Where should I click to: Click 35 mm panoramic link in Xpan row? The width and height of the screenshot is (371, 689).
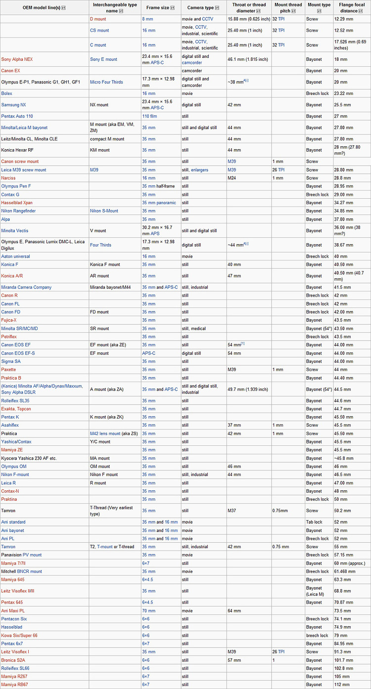(159, 203)
